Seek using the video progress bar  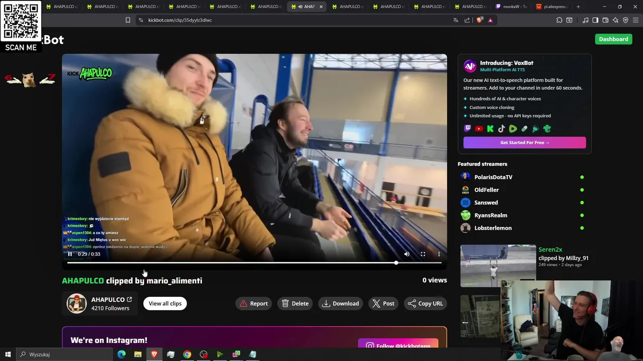[254, 263]
